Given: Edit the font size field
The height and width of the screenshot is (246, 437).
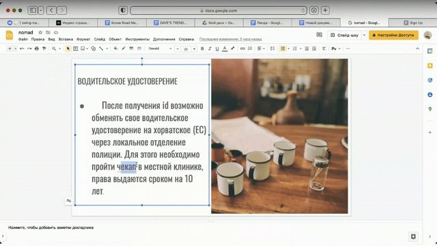Looking at the screenshot, I should 186,49.
